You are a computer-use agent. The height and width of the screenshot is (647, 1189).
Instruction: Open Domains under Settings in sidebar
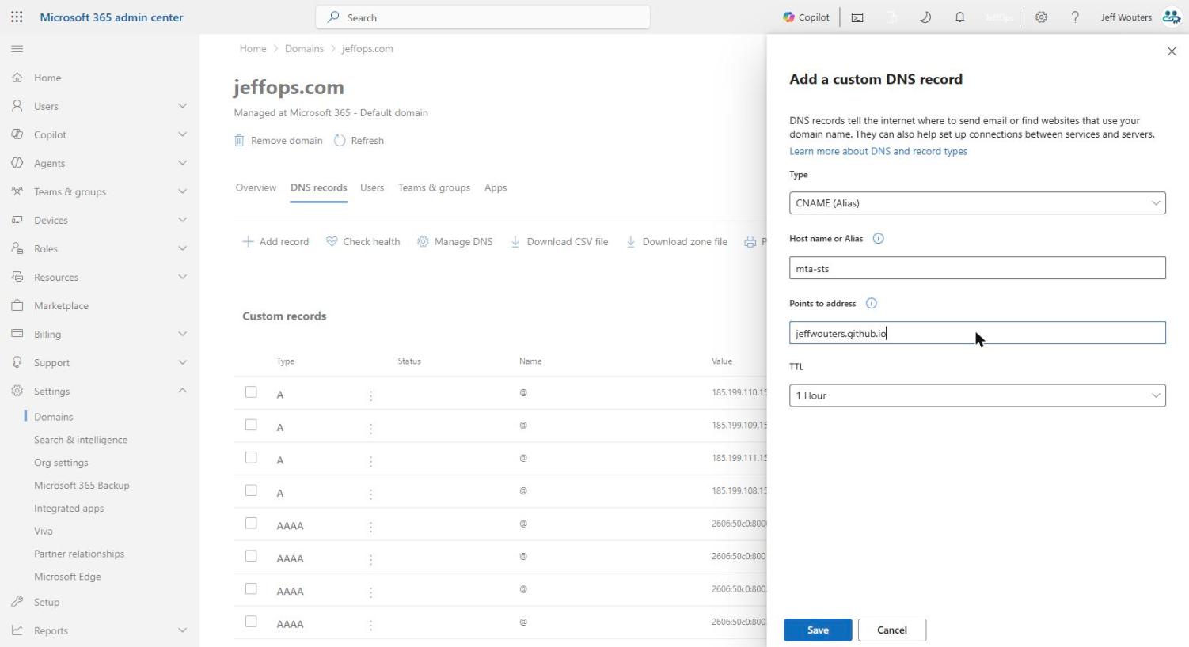tap(53, 417)
